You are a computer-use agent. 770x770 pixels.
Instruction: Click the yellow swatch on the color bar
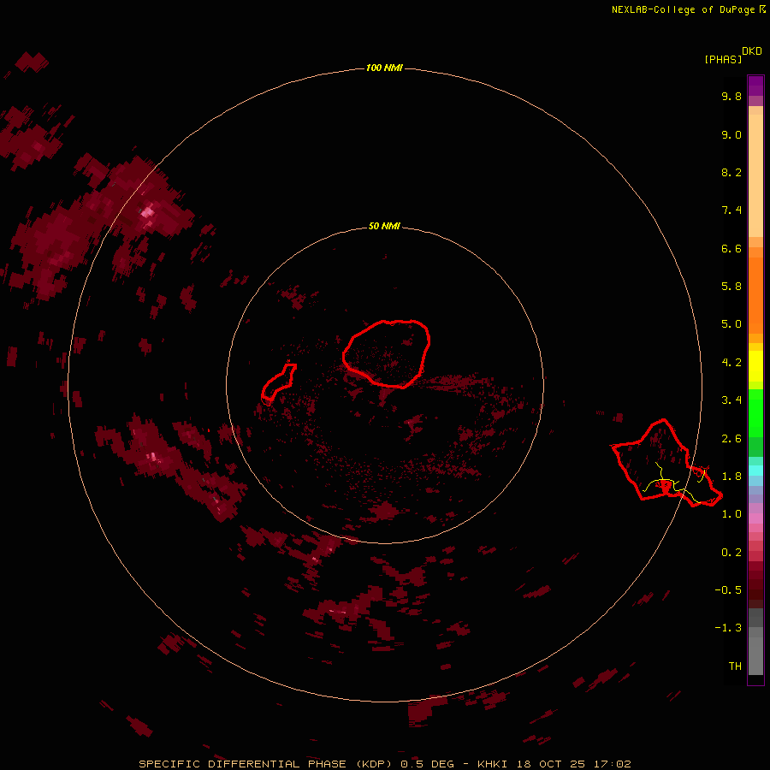pyautogui.click(x=755, y=366)
